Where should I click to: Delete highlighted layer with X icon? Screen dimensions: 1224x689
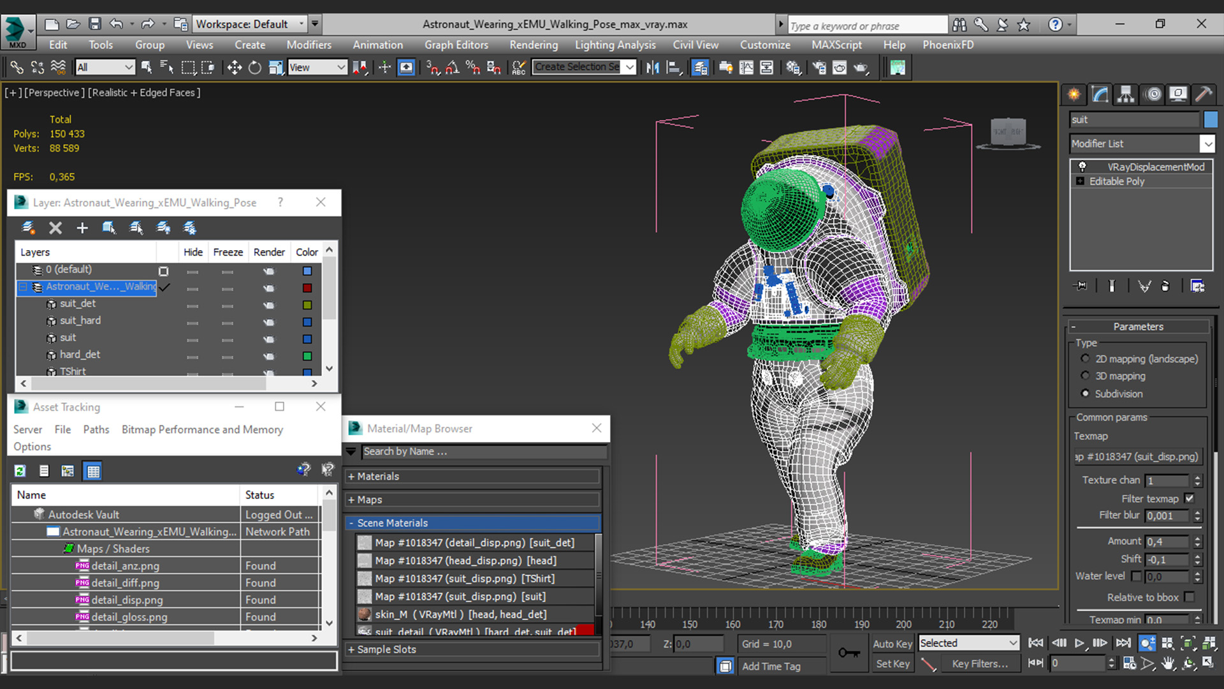[x=55, y=228]
